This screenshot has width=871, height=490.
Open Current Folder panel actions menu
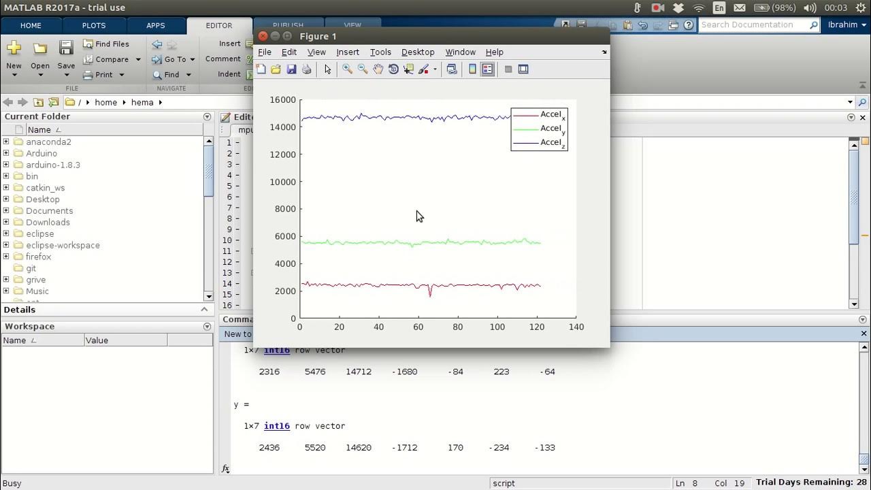(x=208, y=117)
